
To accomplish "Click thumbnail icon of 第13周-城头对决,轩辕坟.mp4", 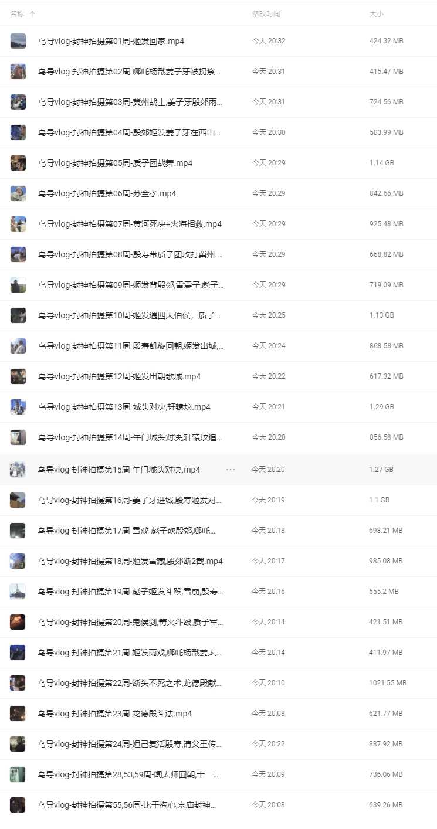I will pos(18,407).
